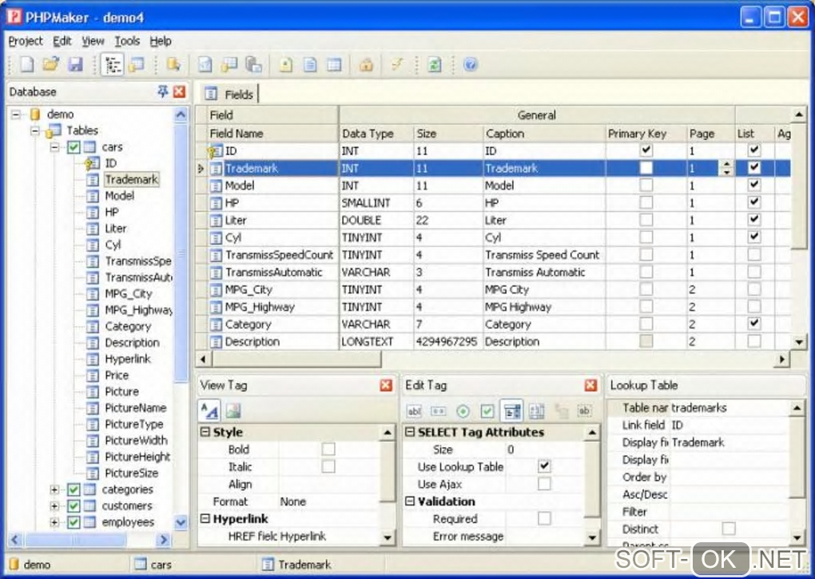Close the Edit Tag panel
The image size is (815, 579).
(590, 385)
